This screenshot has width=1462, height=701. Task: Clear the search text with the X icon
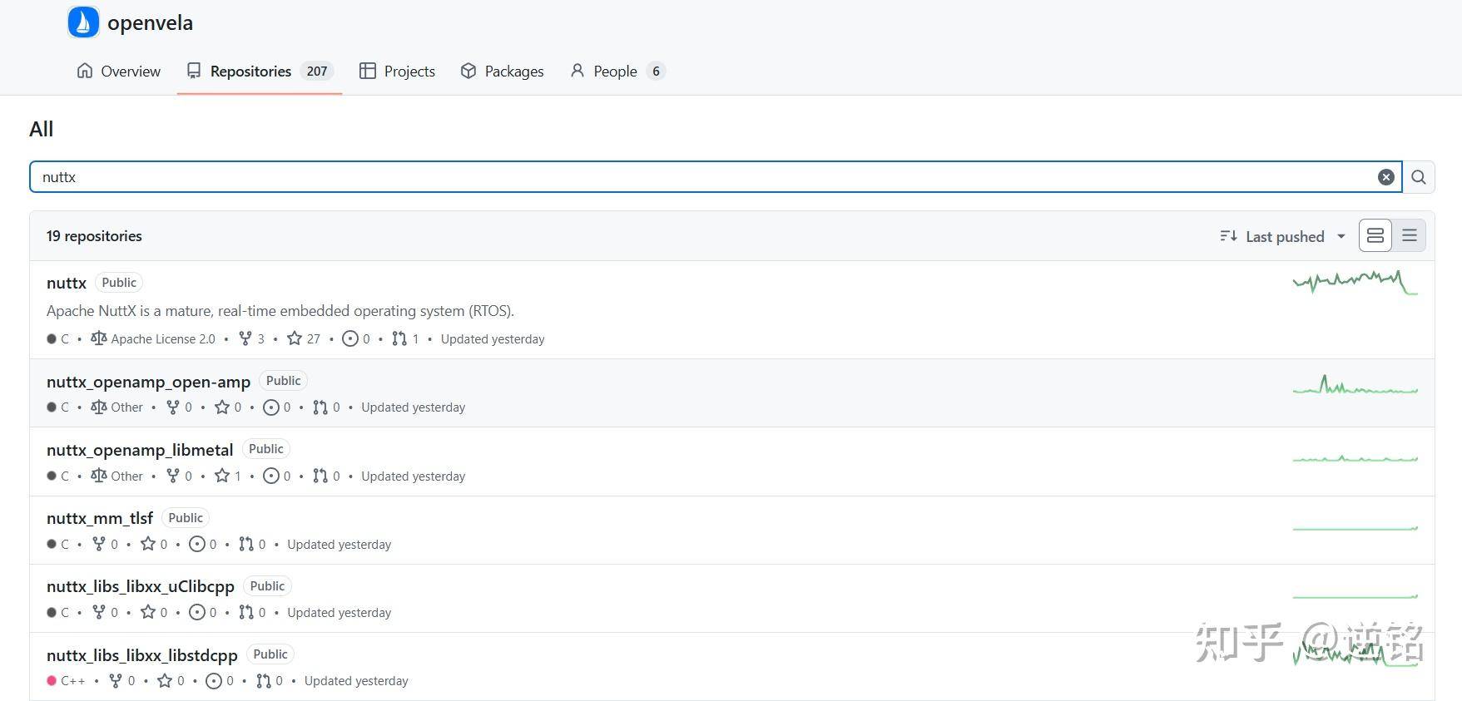[1386, 177]
